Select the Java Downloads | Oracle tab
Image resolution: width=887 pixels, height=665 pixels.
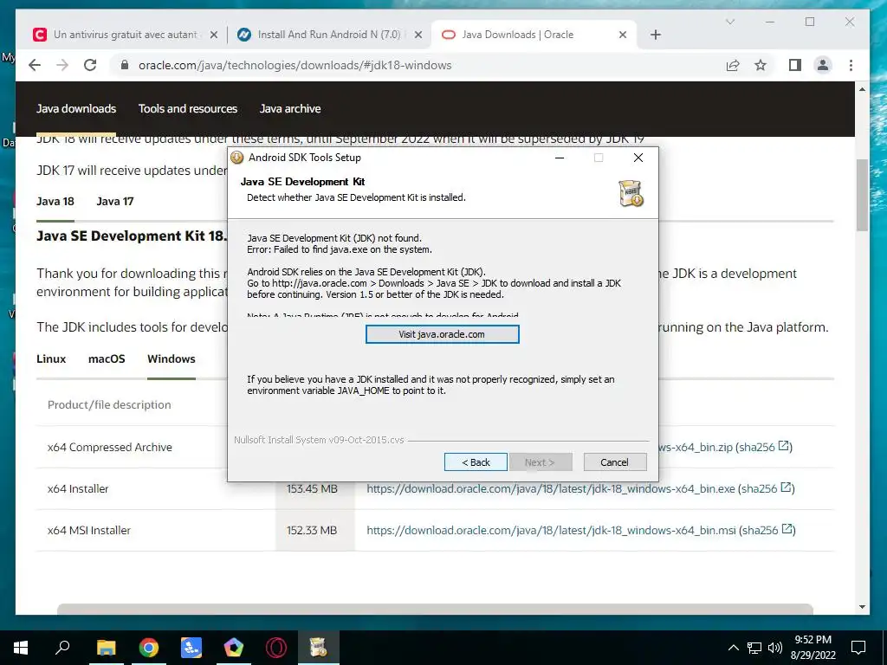coord(518,35)
